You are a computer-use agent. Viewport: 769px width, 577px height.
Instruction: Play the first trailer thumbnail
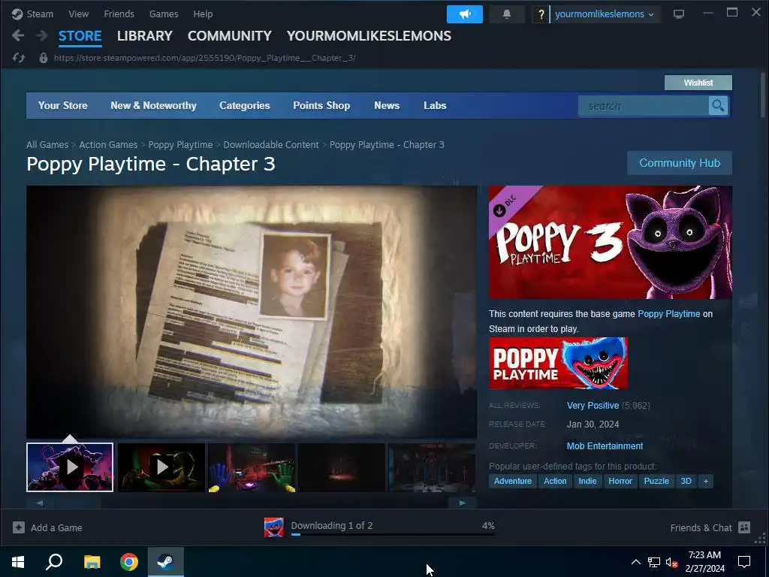pos(70,467)
